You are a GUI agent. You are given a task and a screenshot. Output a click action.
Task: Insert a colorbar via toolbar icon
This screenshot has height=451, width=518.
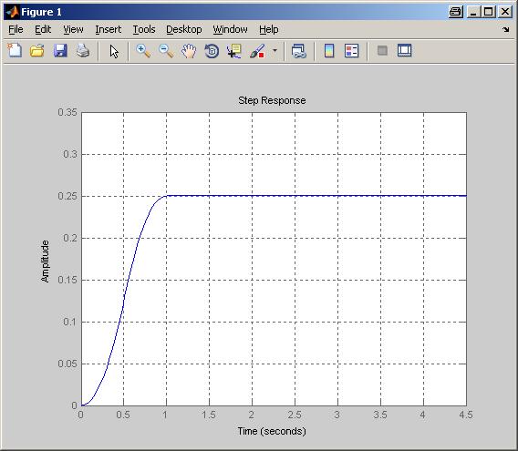329,51
